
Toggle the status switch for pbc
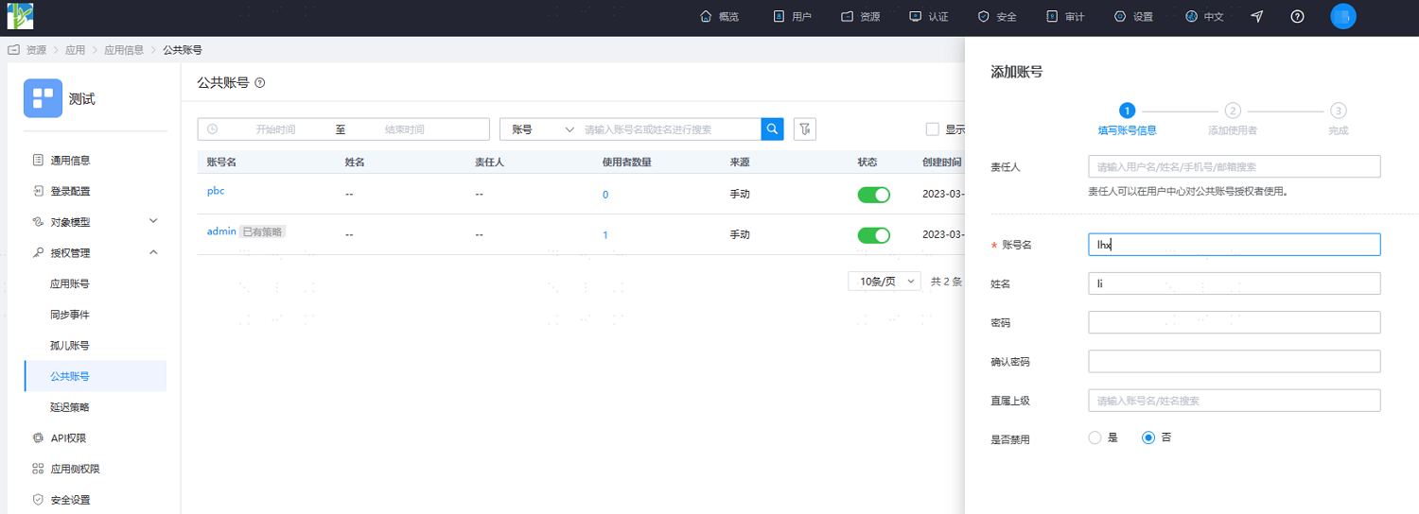(874, 195)
